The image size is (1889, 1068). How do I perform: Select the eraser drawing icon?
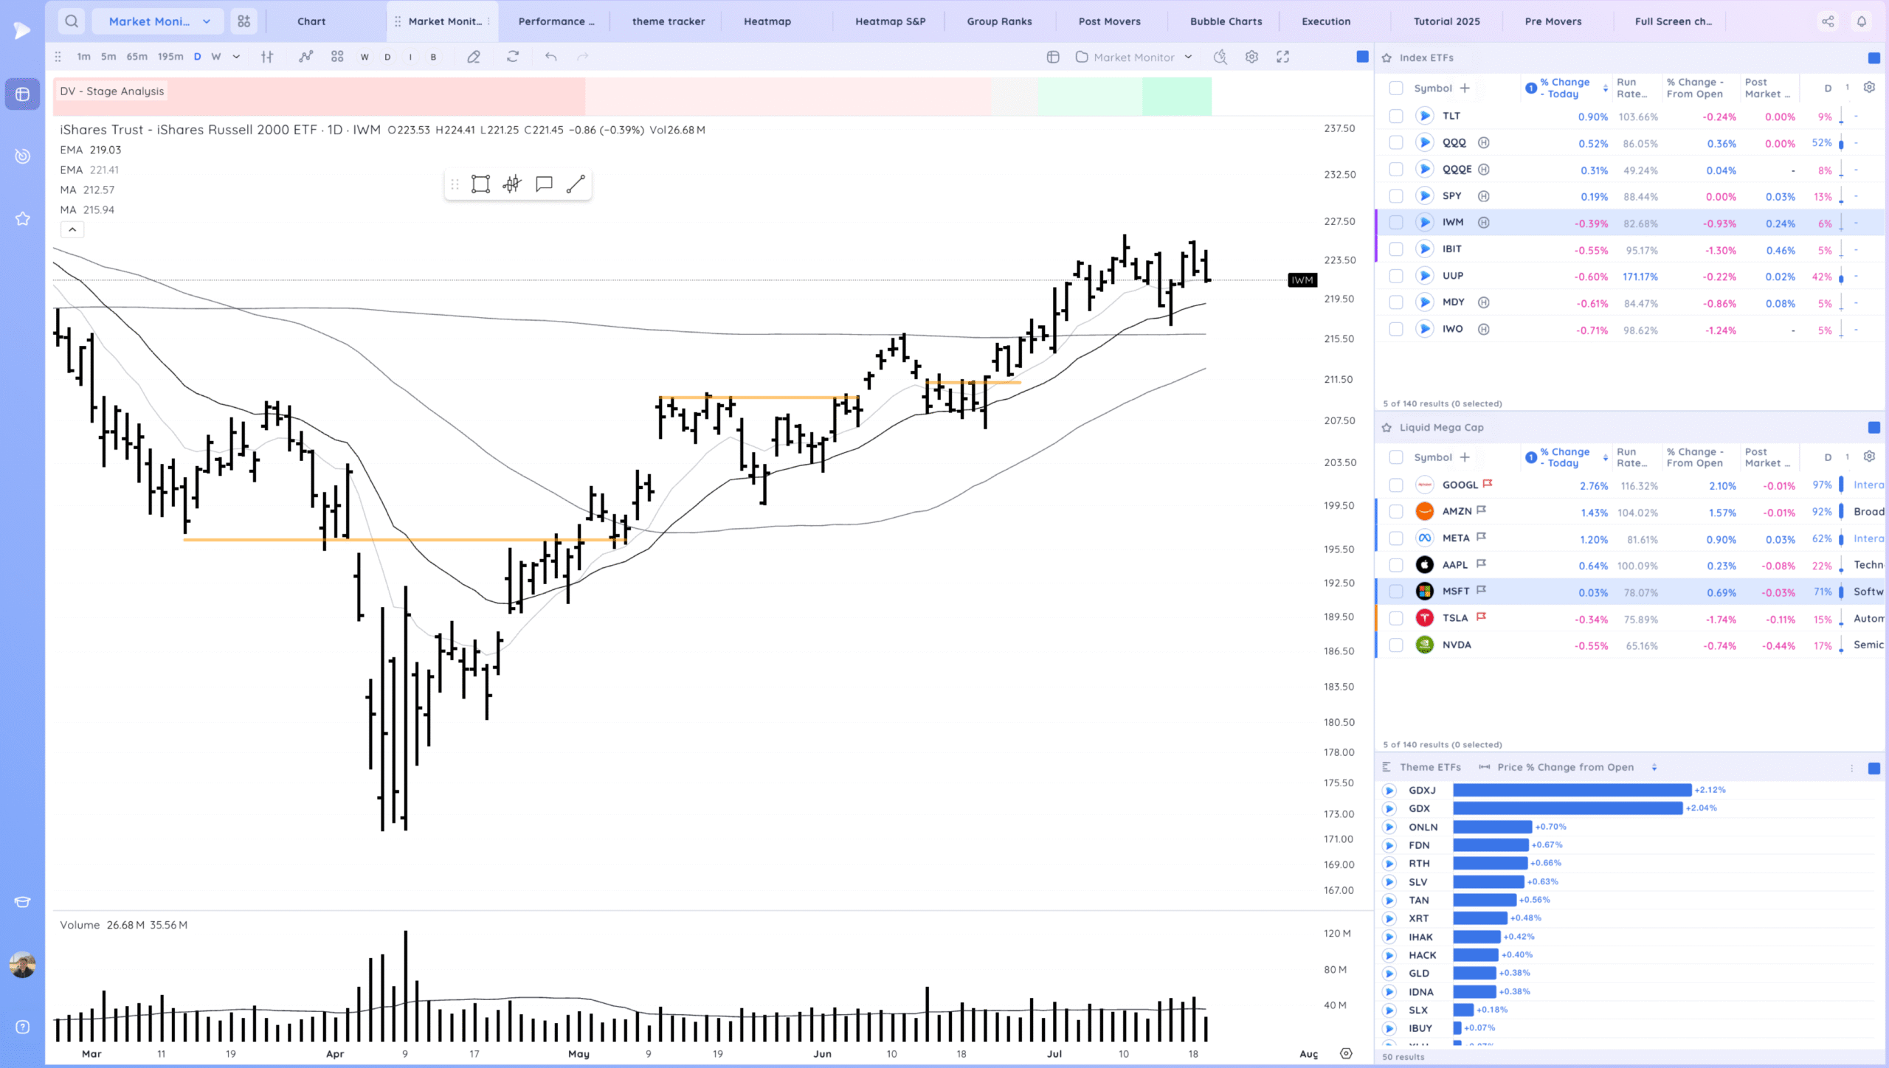474,57
